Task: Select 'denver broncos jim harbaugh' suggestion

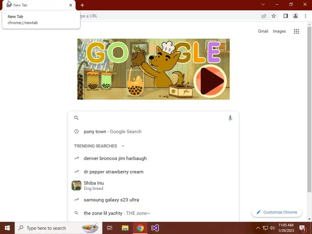Action: pyautogui.click(x=153, y=158)
